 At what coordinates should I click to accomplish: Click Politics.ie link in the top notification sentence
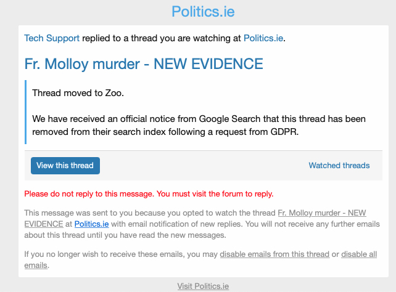tap(263, 38)
